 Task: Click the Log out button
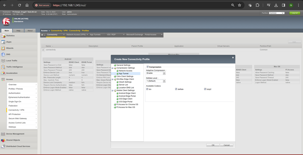pyautogui.click(x=294, y=13)
